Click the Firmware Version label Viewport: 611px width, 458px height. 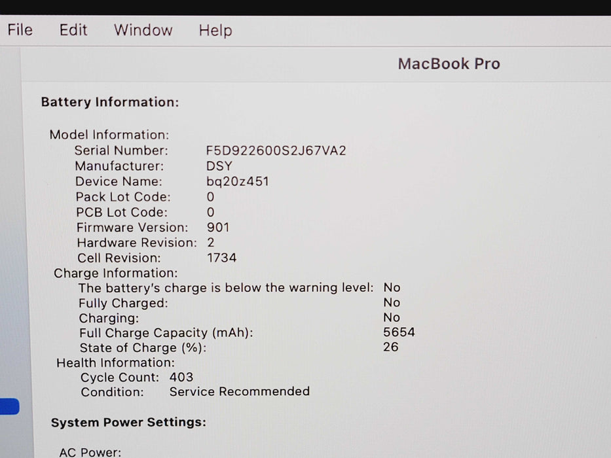tap(132, 227)
